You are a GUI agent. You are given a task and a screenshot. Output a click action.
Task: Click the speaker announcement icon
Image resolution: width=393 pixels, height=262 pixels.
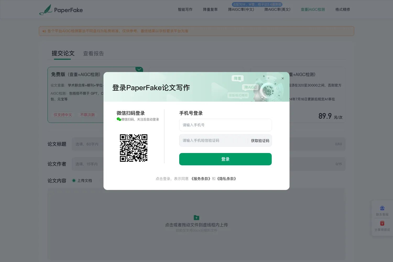pyautogui.click(x=44, y=31)
